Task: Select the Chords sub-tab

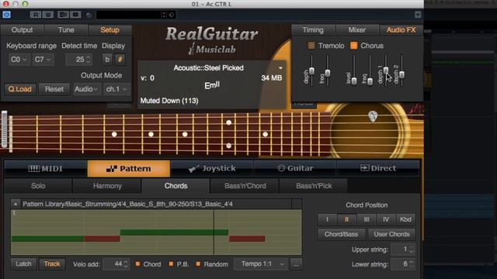Action: pos(176,186)
